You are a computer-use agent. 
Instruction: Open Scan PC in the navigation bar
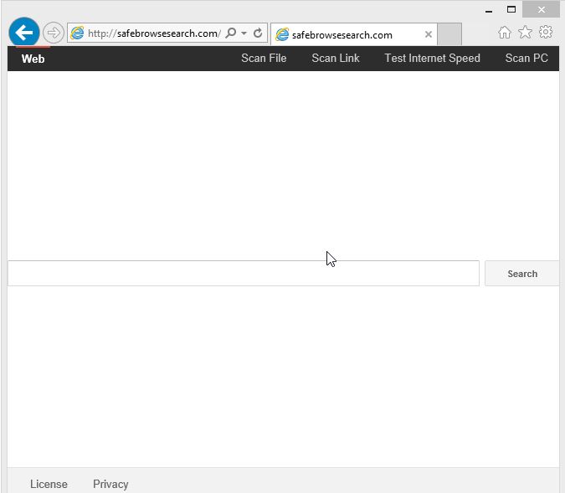point(526,58)
